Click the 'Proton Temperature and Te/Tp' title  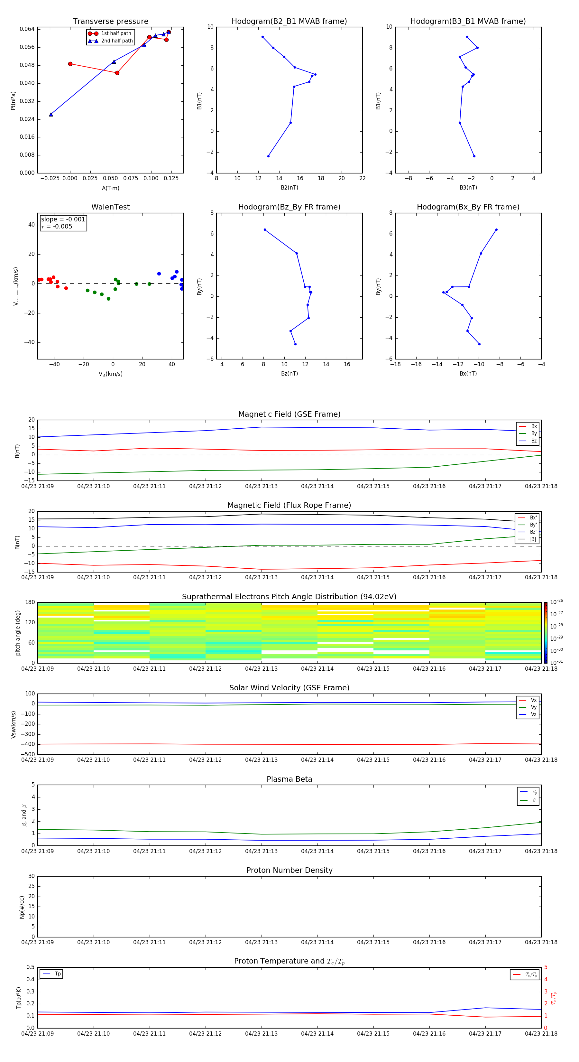[x=289, y=961]
